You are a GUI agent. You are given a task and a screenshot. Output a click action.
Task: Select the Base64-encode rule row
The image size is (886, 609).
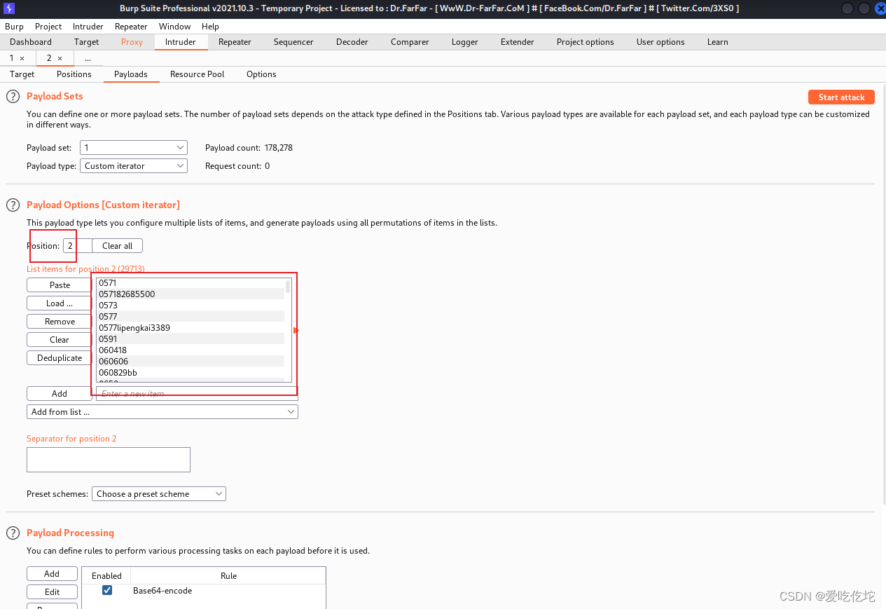coord(204,591)
